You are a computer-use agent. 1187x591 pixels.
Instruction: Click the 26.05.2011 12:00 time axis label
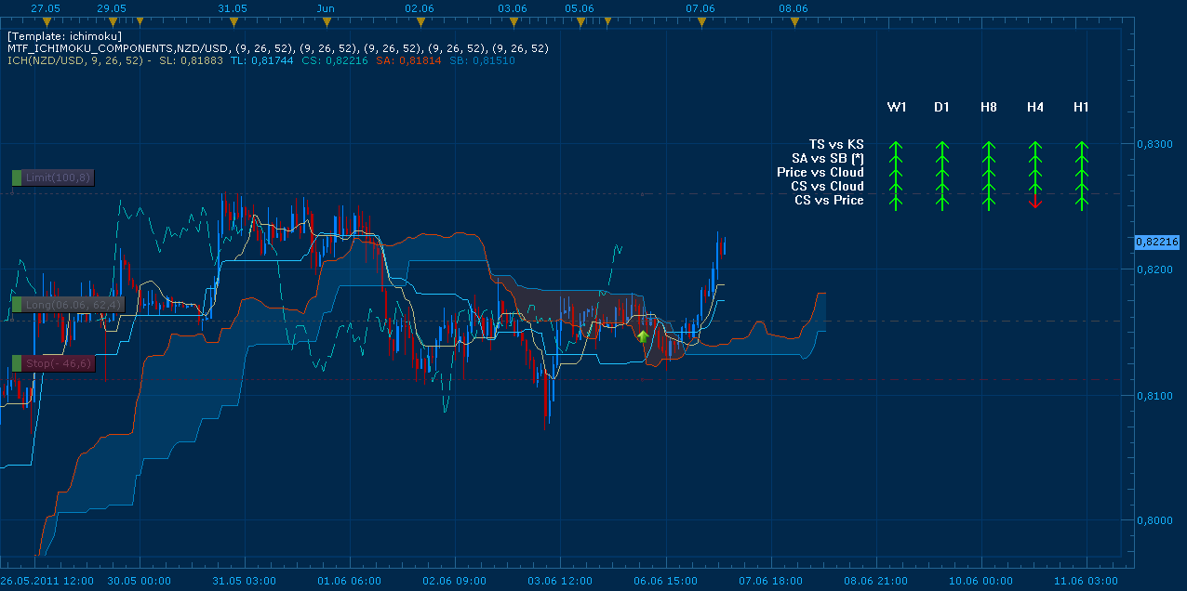[47, 581]
